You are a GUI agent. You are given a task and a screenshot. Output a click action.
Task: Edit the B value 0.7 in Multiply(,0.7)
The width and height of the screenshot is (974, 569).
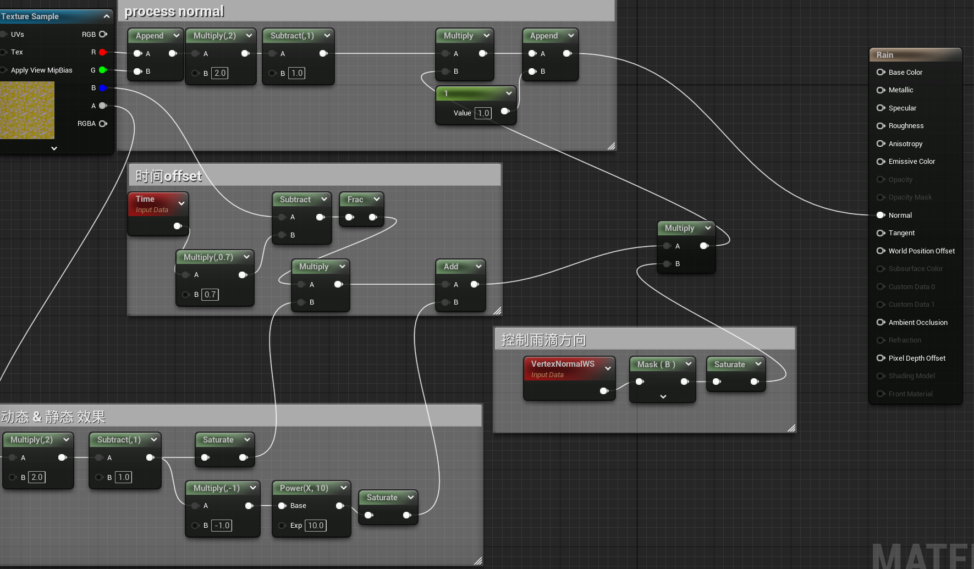pos(210,295)
